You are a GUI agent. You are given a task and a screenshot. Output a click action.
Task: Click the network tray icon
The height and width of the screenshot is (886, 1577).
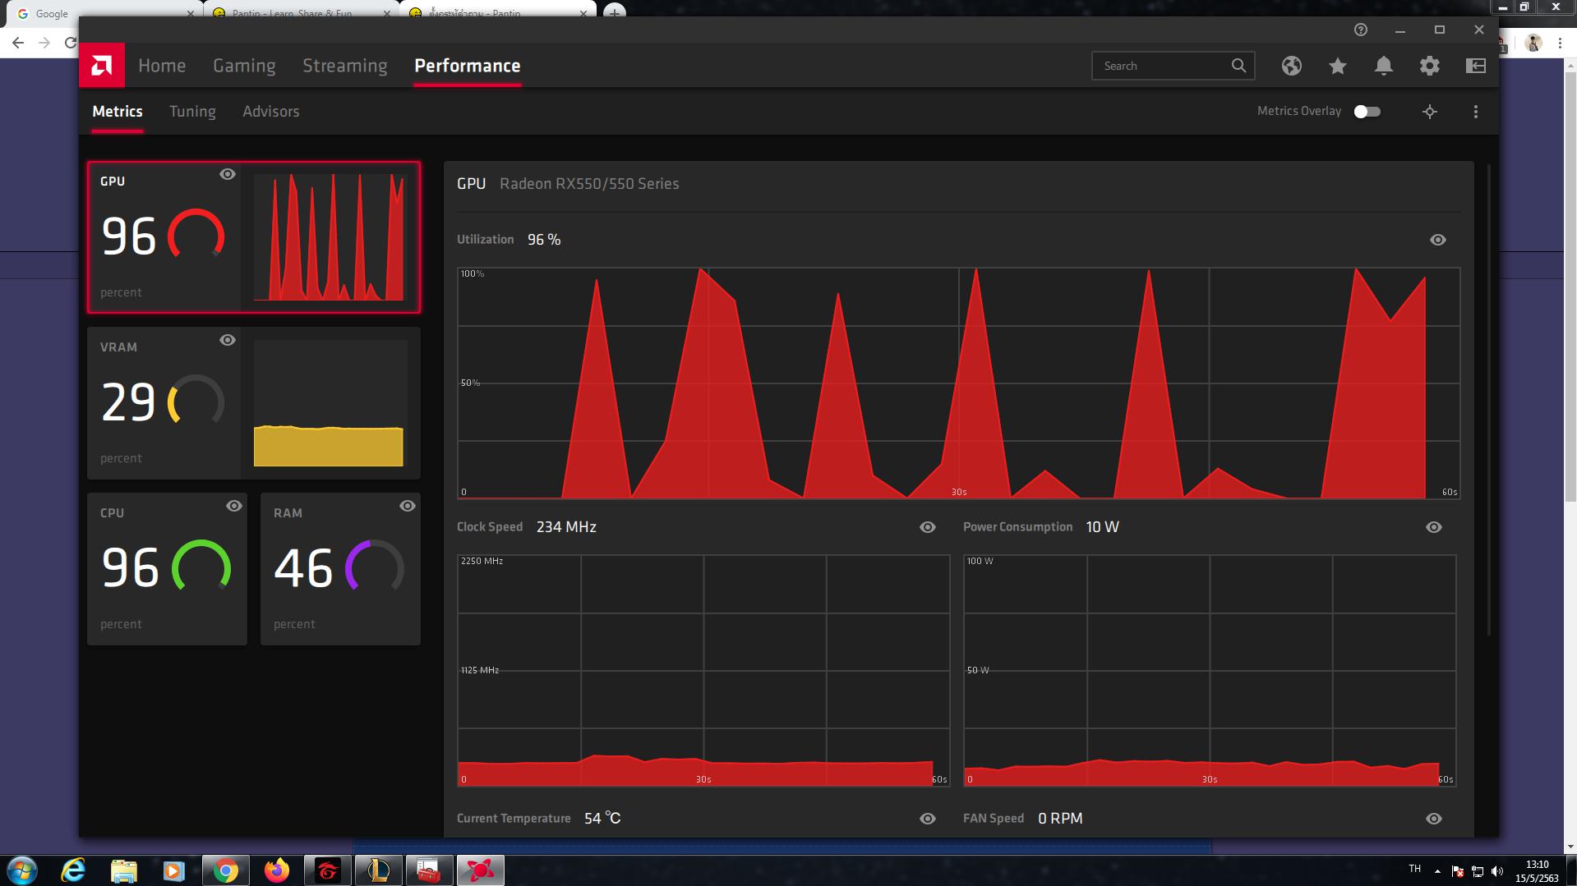point(1477,871)
